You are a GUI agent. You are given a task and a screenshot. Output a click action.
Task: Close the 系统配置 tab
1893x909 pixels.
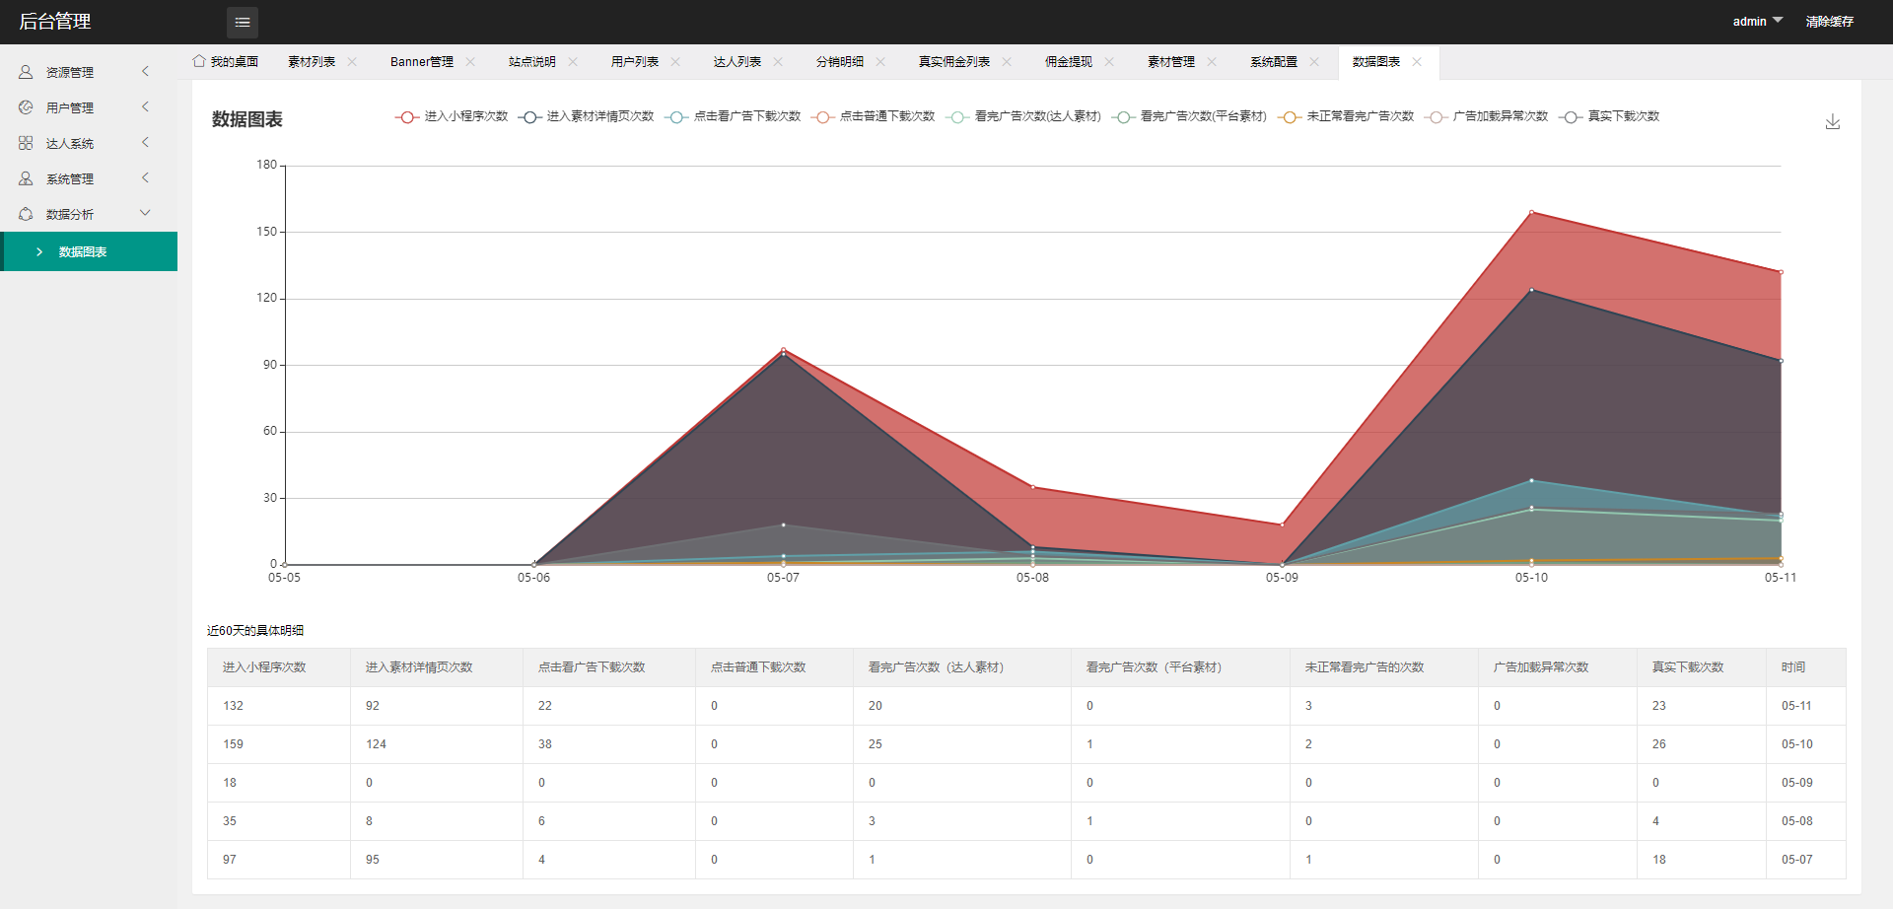1314,61
